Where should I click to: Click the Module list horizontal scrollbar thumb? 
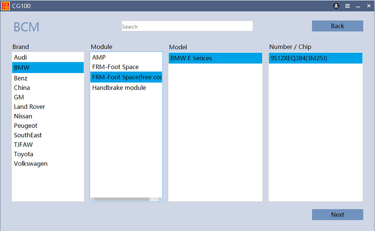point(122,199)
